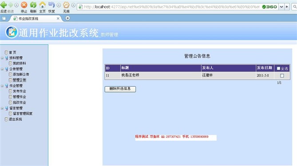Image resolution: width=297 pixels, height=166 pixels.
Task: Open a new tab with plus button
Action: click(67, 18)
